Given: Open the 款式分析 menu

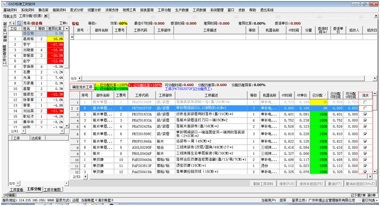Looking at the screenshot, I should tap(77, 10).
